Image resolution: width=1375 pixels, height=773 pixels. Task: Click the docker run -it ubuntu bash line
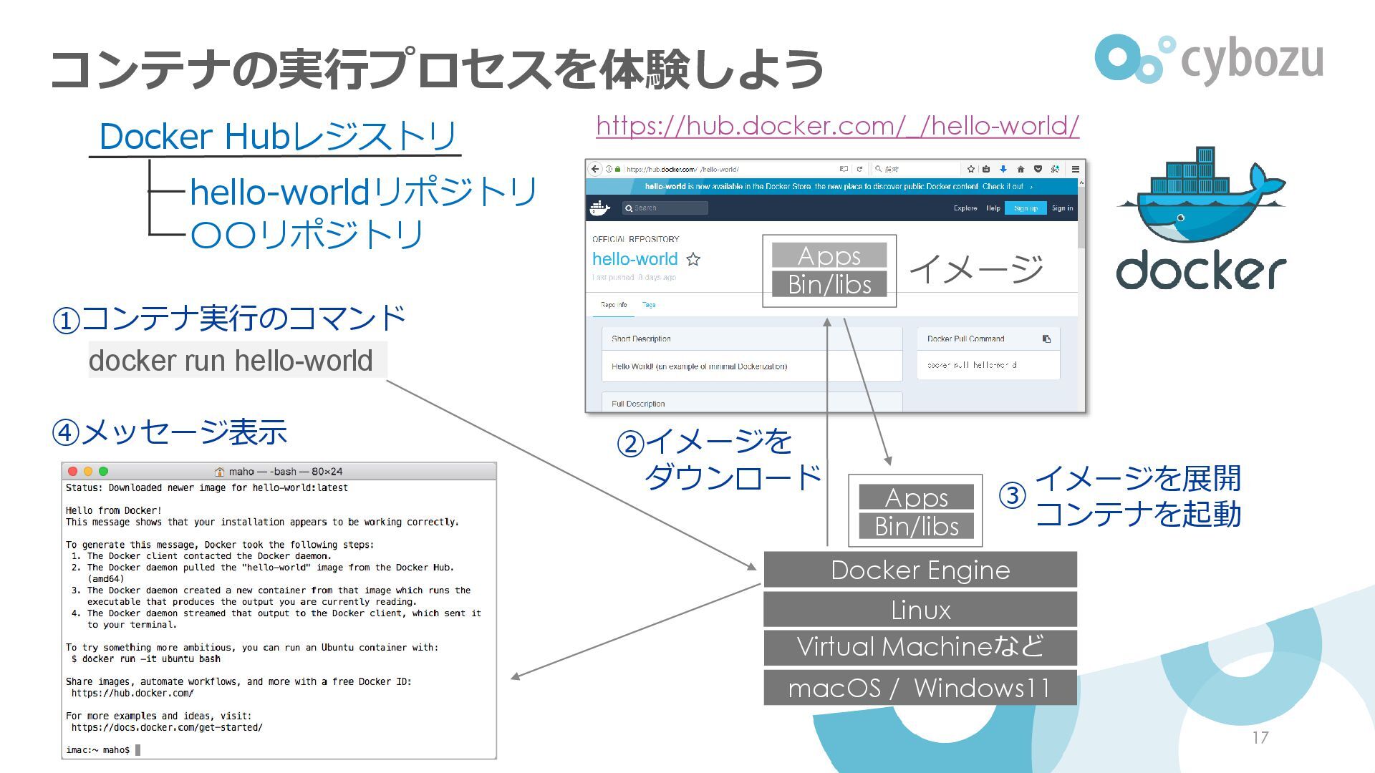pos(146,659)
